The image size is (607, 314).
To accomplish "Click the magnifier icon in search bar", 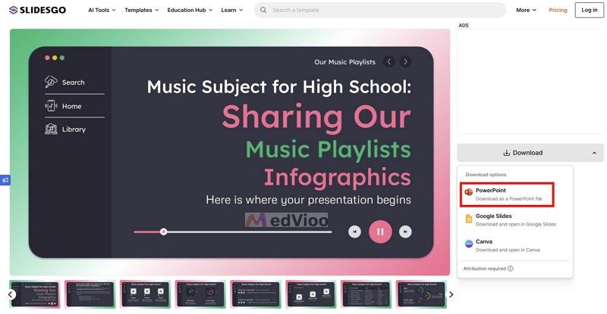I will click(x=263, y=10).
